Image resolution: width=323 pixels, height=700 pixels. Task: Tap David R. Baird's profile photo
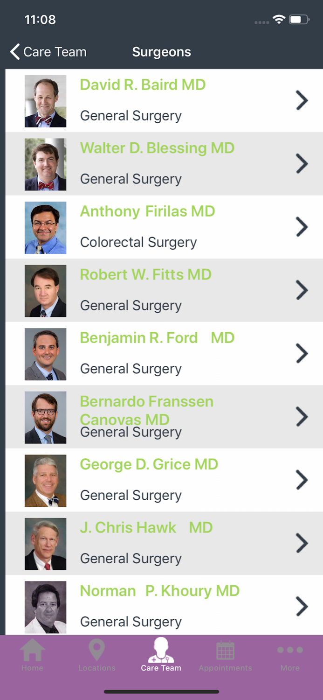[x=45, y=100]
